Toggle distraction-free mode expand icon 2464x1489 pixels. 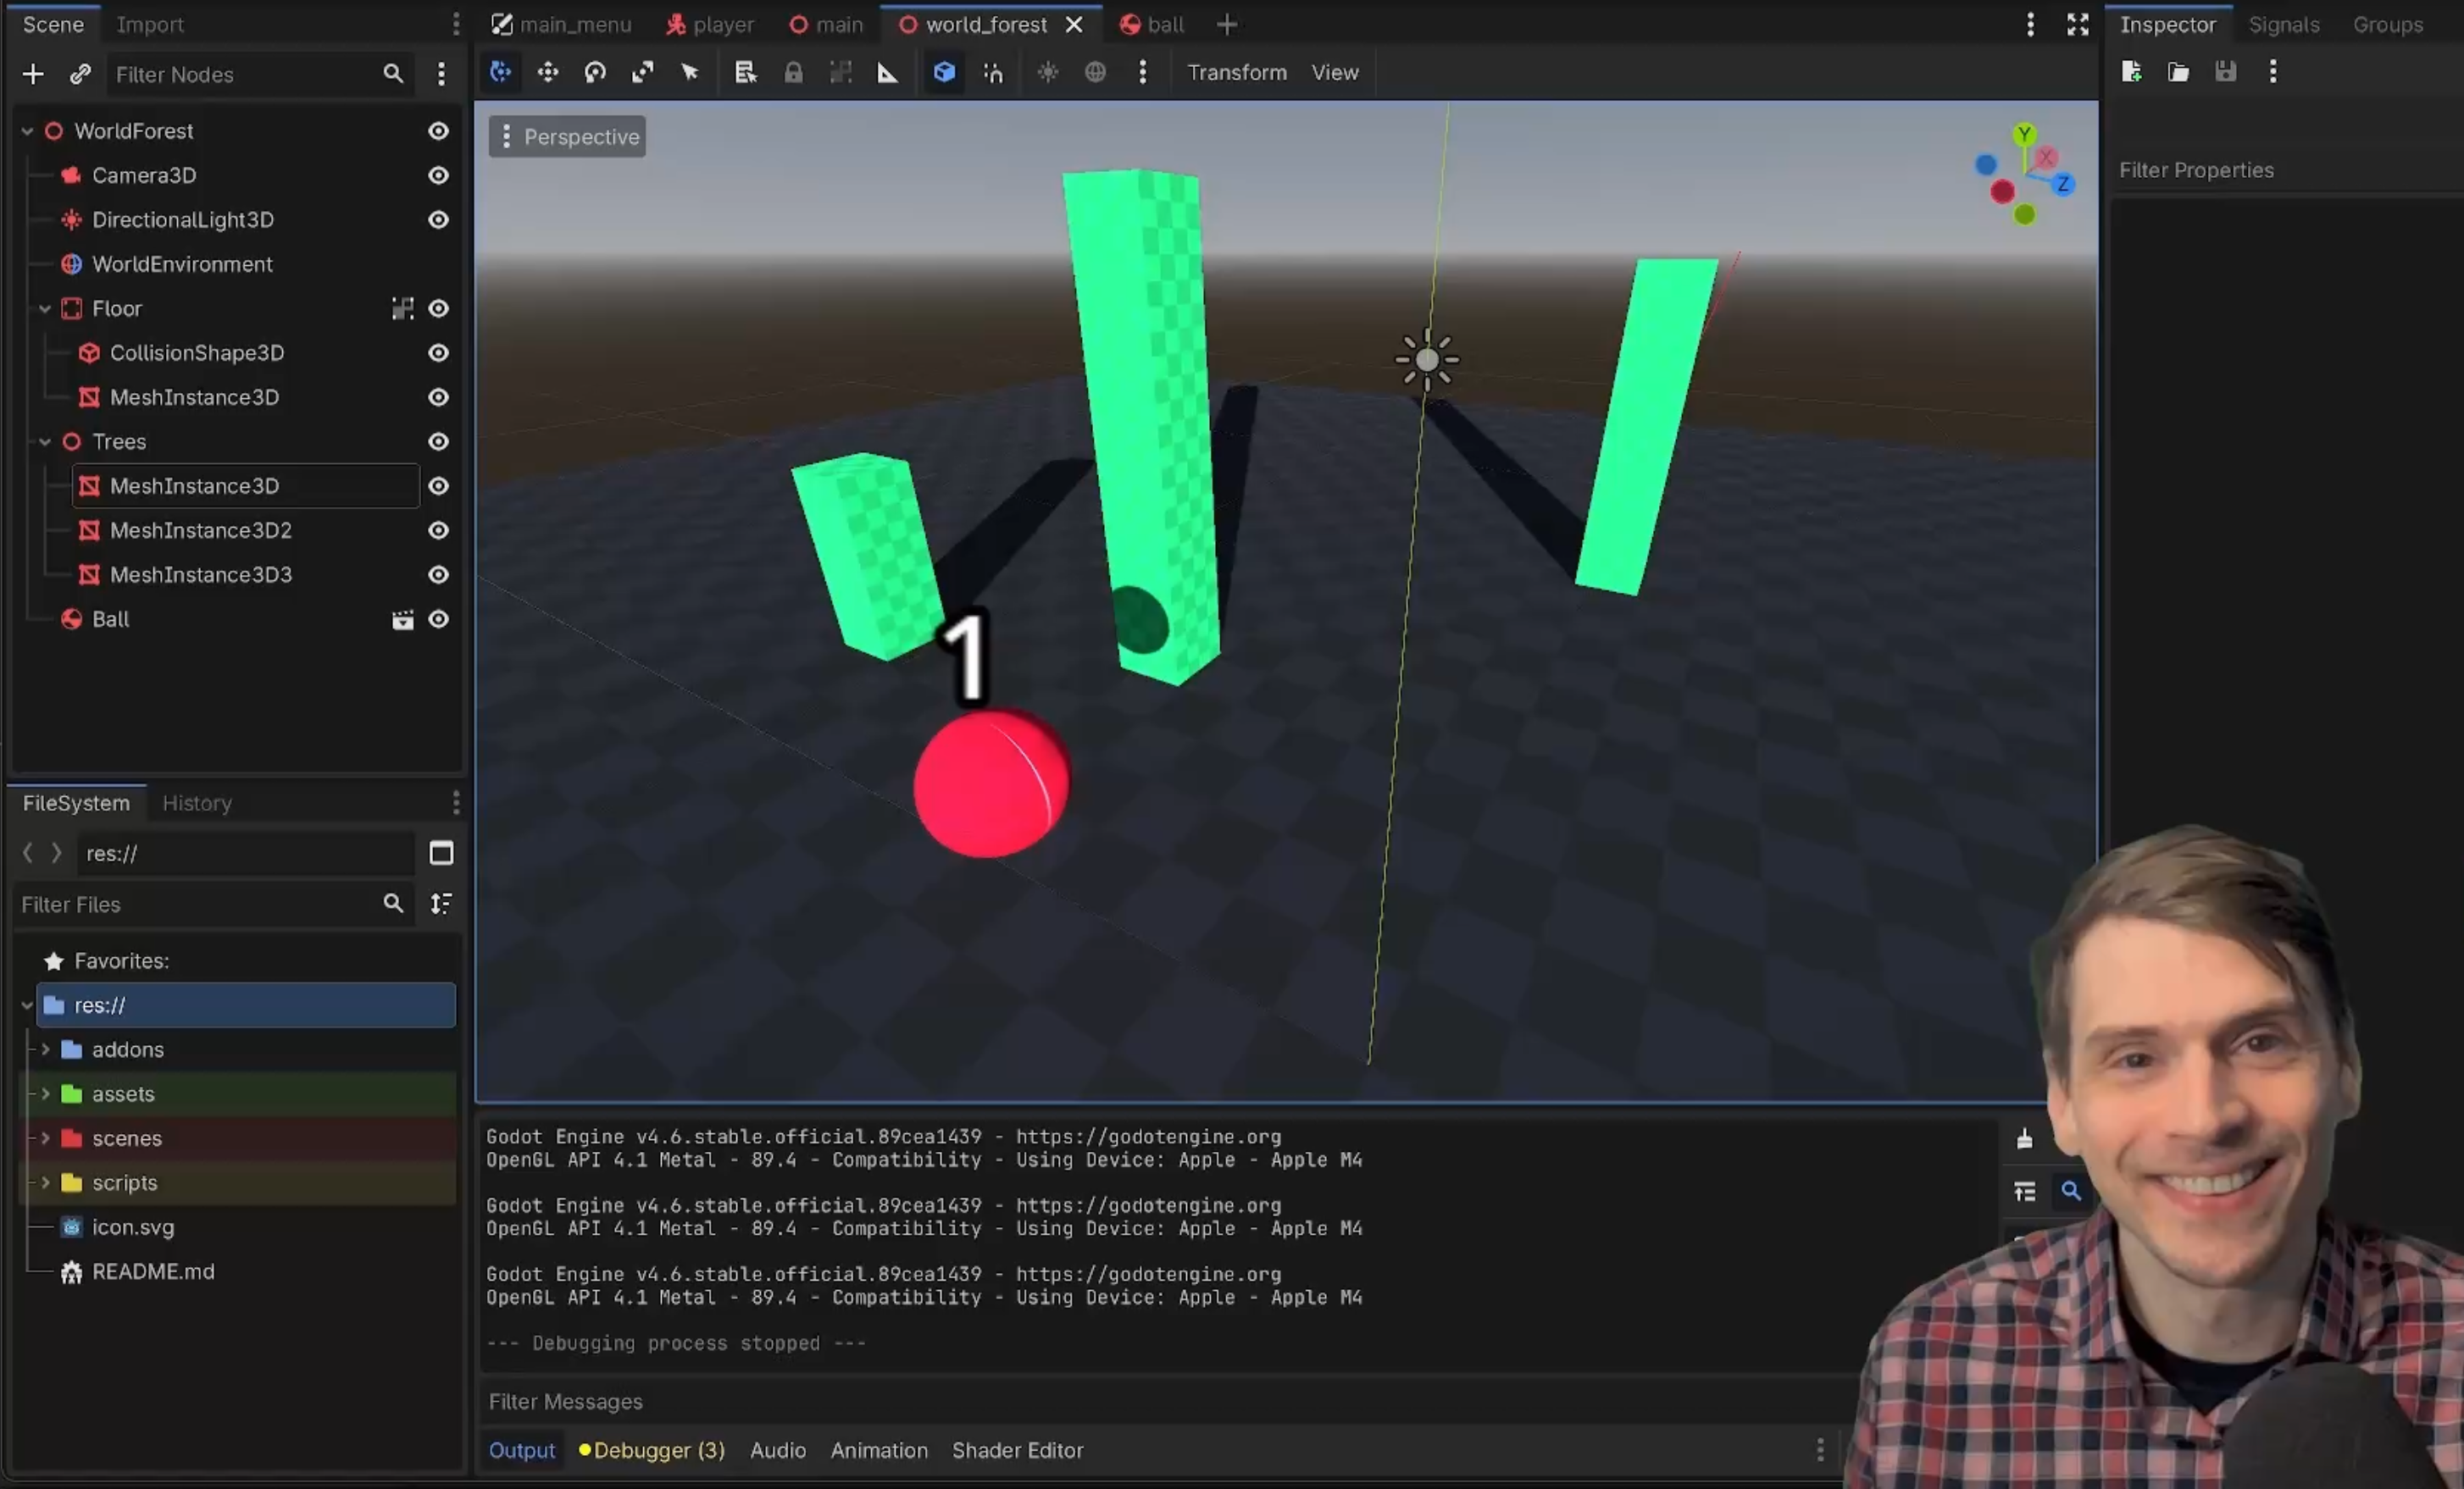(2077, 25)
